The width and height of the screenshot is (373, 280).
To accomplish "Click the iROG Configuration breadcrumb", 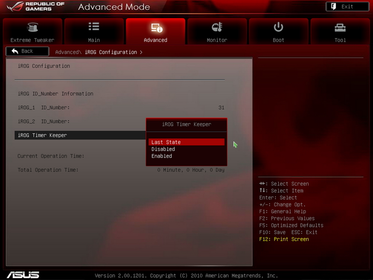I will (111, 52).
